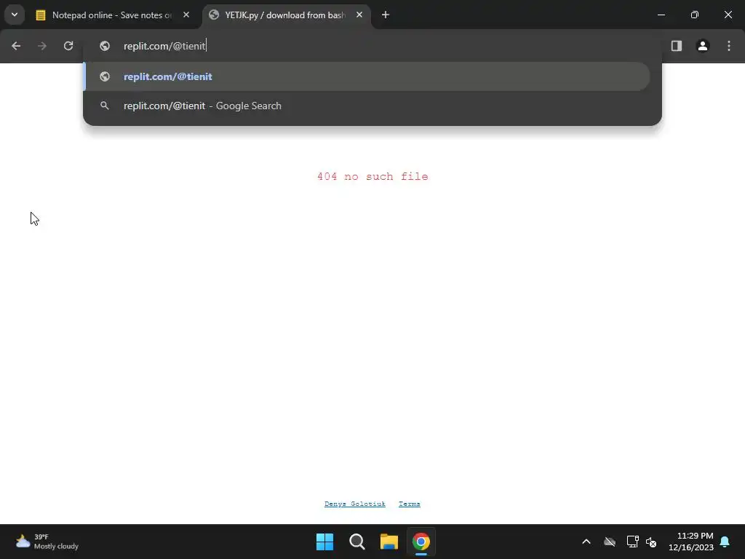
Task: Open the network status tray icon
Action: 632,542
